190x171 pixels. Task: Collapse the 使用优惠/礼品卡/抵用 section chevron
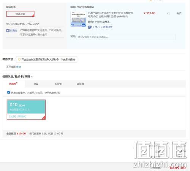coord(32,77)
